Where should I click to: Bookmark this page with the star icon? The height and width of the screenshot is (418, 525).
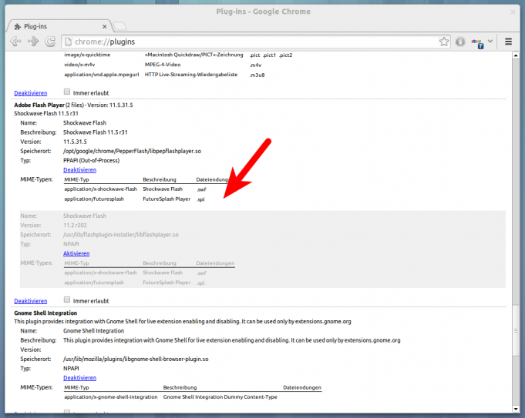tap(444, 42)
